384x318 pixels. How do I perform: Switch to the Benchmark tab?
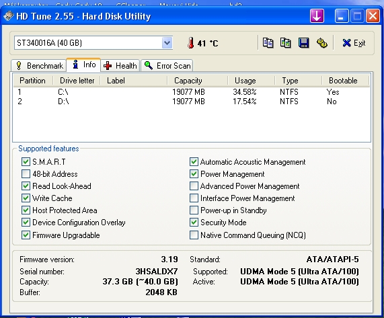click(39, 66)
